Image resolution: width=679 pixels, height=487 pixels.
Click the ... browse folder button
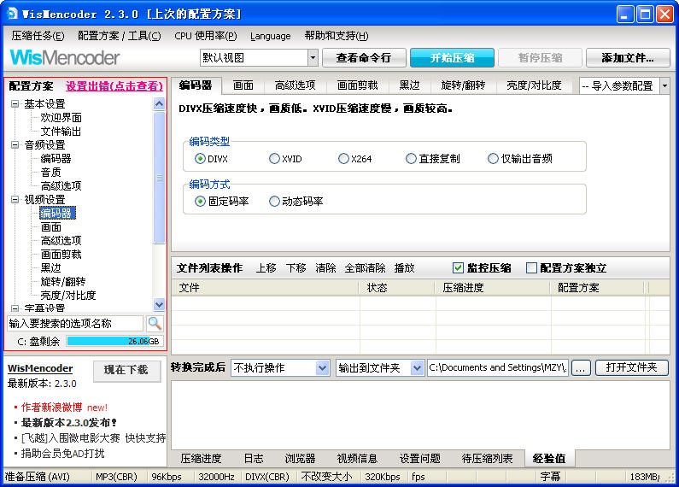point(581,368)
